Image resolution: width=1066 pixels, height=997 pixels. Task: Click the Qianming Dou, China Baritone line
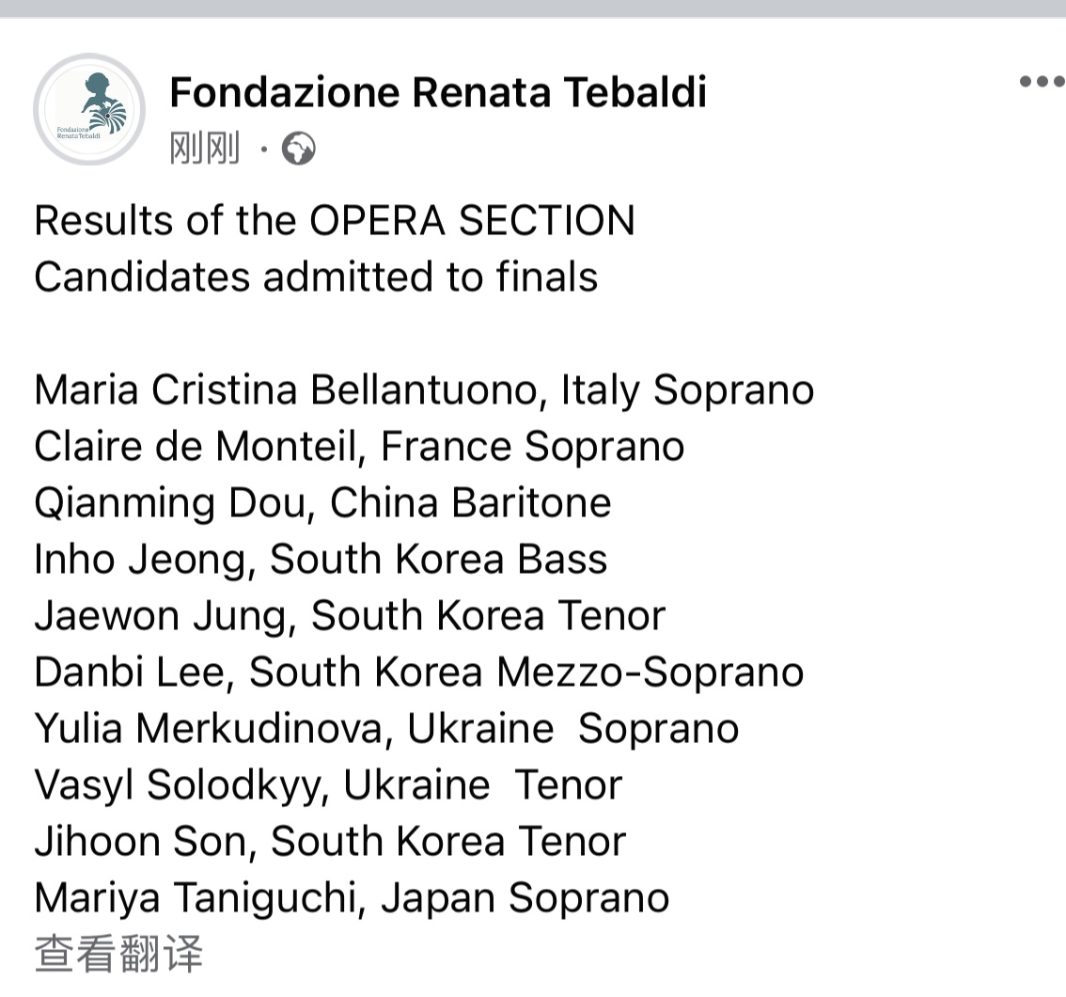[322, 503]
